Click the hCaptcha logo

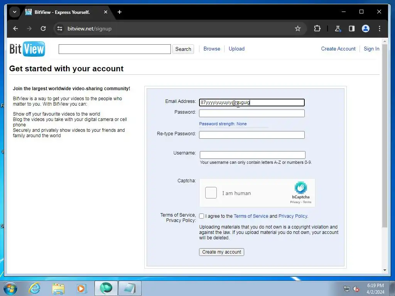[301, 188]
